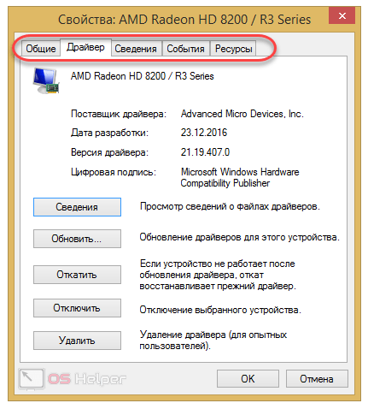The image size is (368, 409).
Task: Go to the События tab
Action: [x=185, y=49]
